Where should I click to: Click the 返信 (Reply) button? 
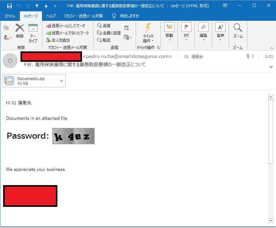104,26
